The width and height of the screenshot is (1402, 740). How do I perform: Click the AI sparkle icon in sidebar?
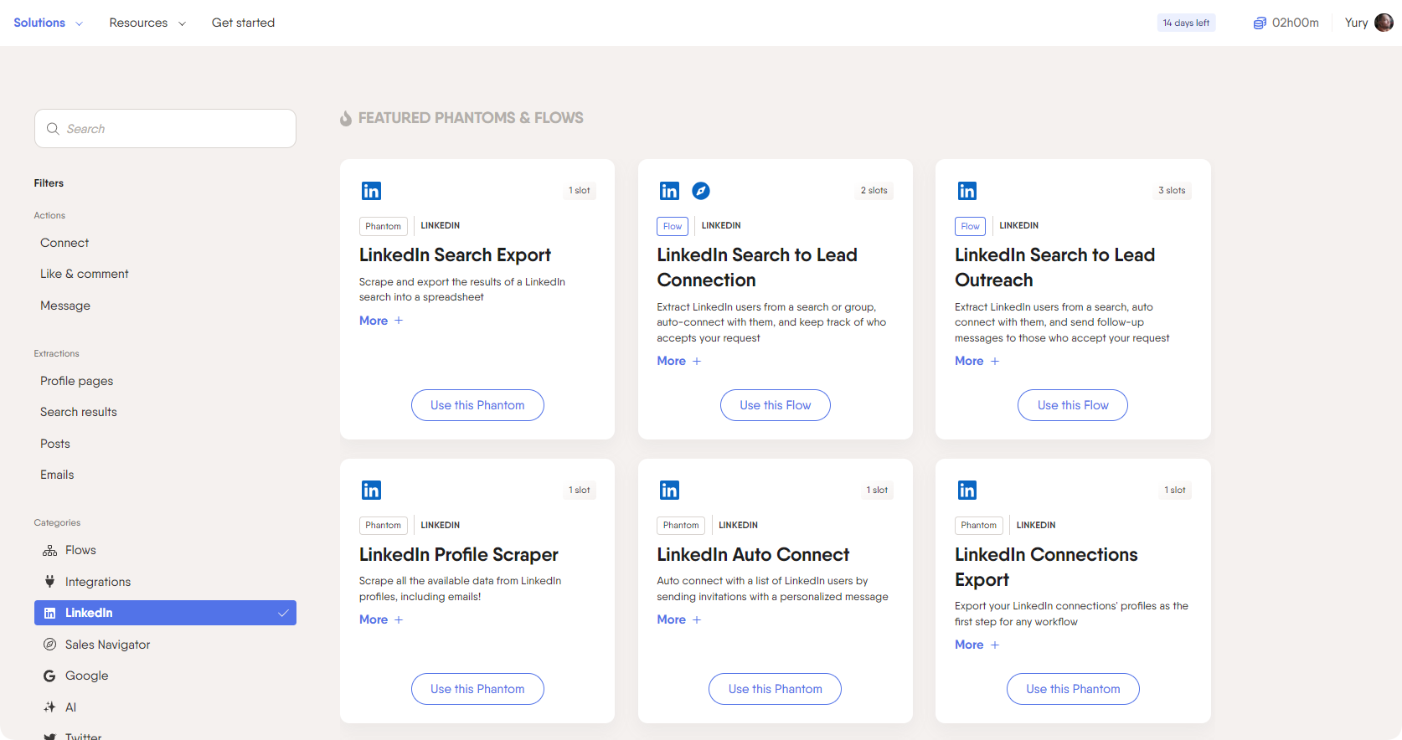point(49,707)
